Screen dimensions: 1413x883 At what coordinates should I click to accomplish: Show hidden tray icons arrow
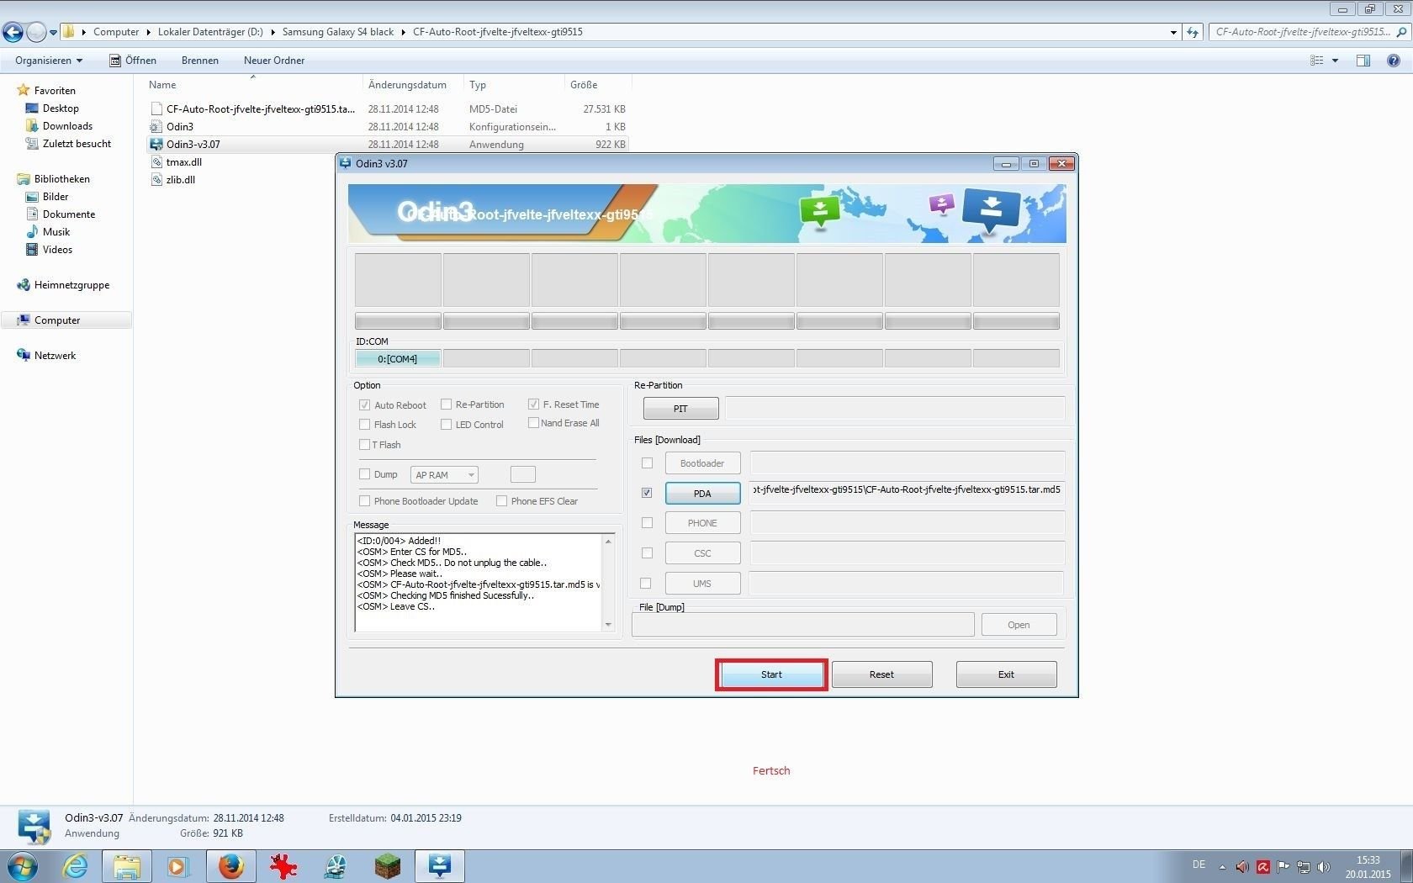[1222, 867]
